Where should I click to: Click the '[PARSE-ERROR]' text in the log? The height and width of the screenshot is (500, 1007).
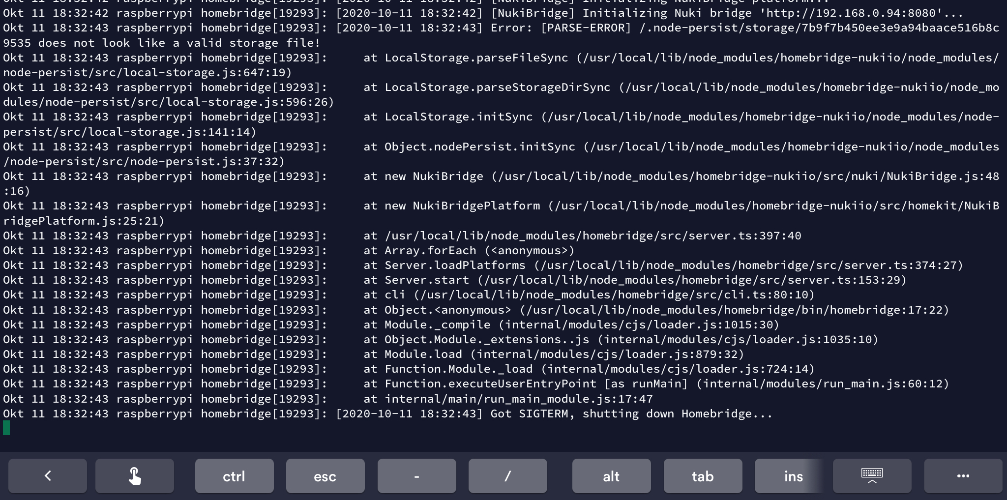pyautogui.click(x=586, y=28)
